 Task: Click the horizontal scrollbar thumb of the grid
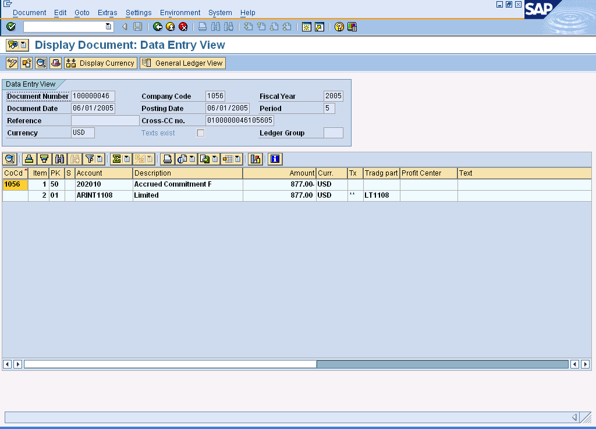[x=171, y=364]
